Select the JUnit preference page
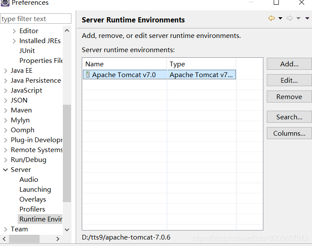This screenshot has width=312, height=246. 27,50
